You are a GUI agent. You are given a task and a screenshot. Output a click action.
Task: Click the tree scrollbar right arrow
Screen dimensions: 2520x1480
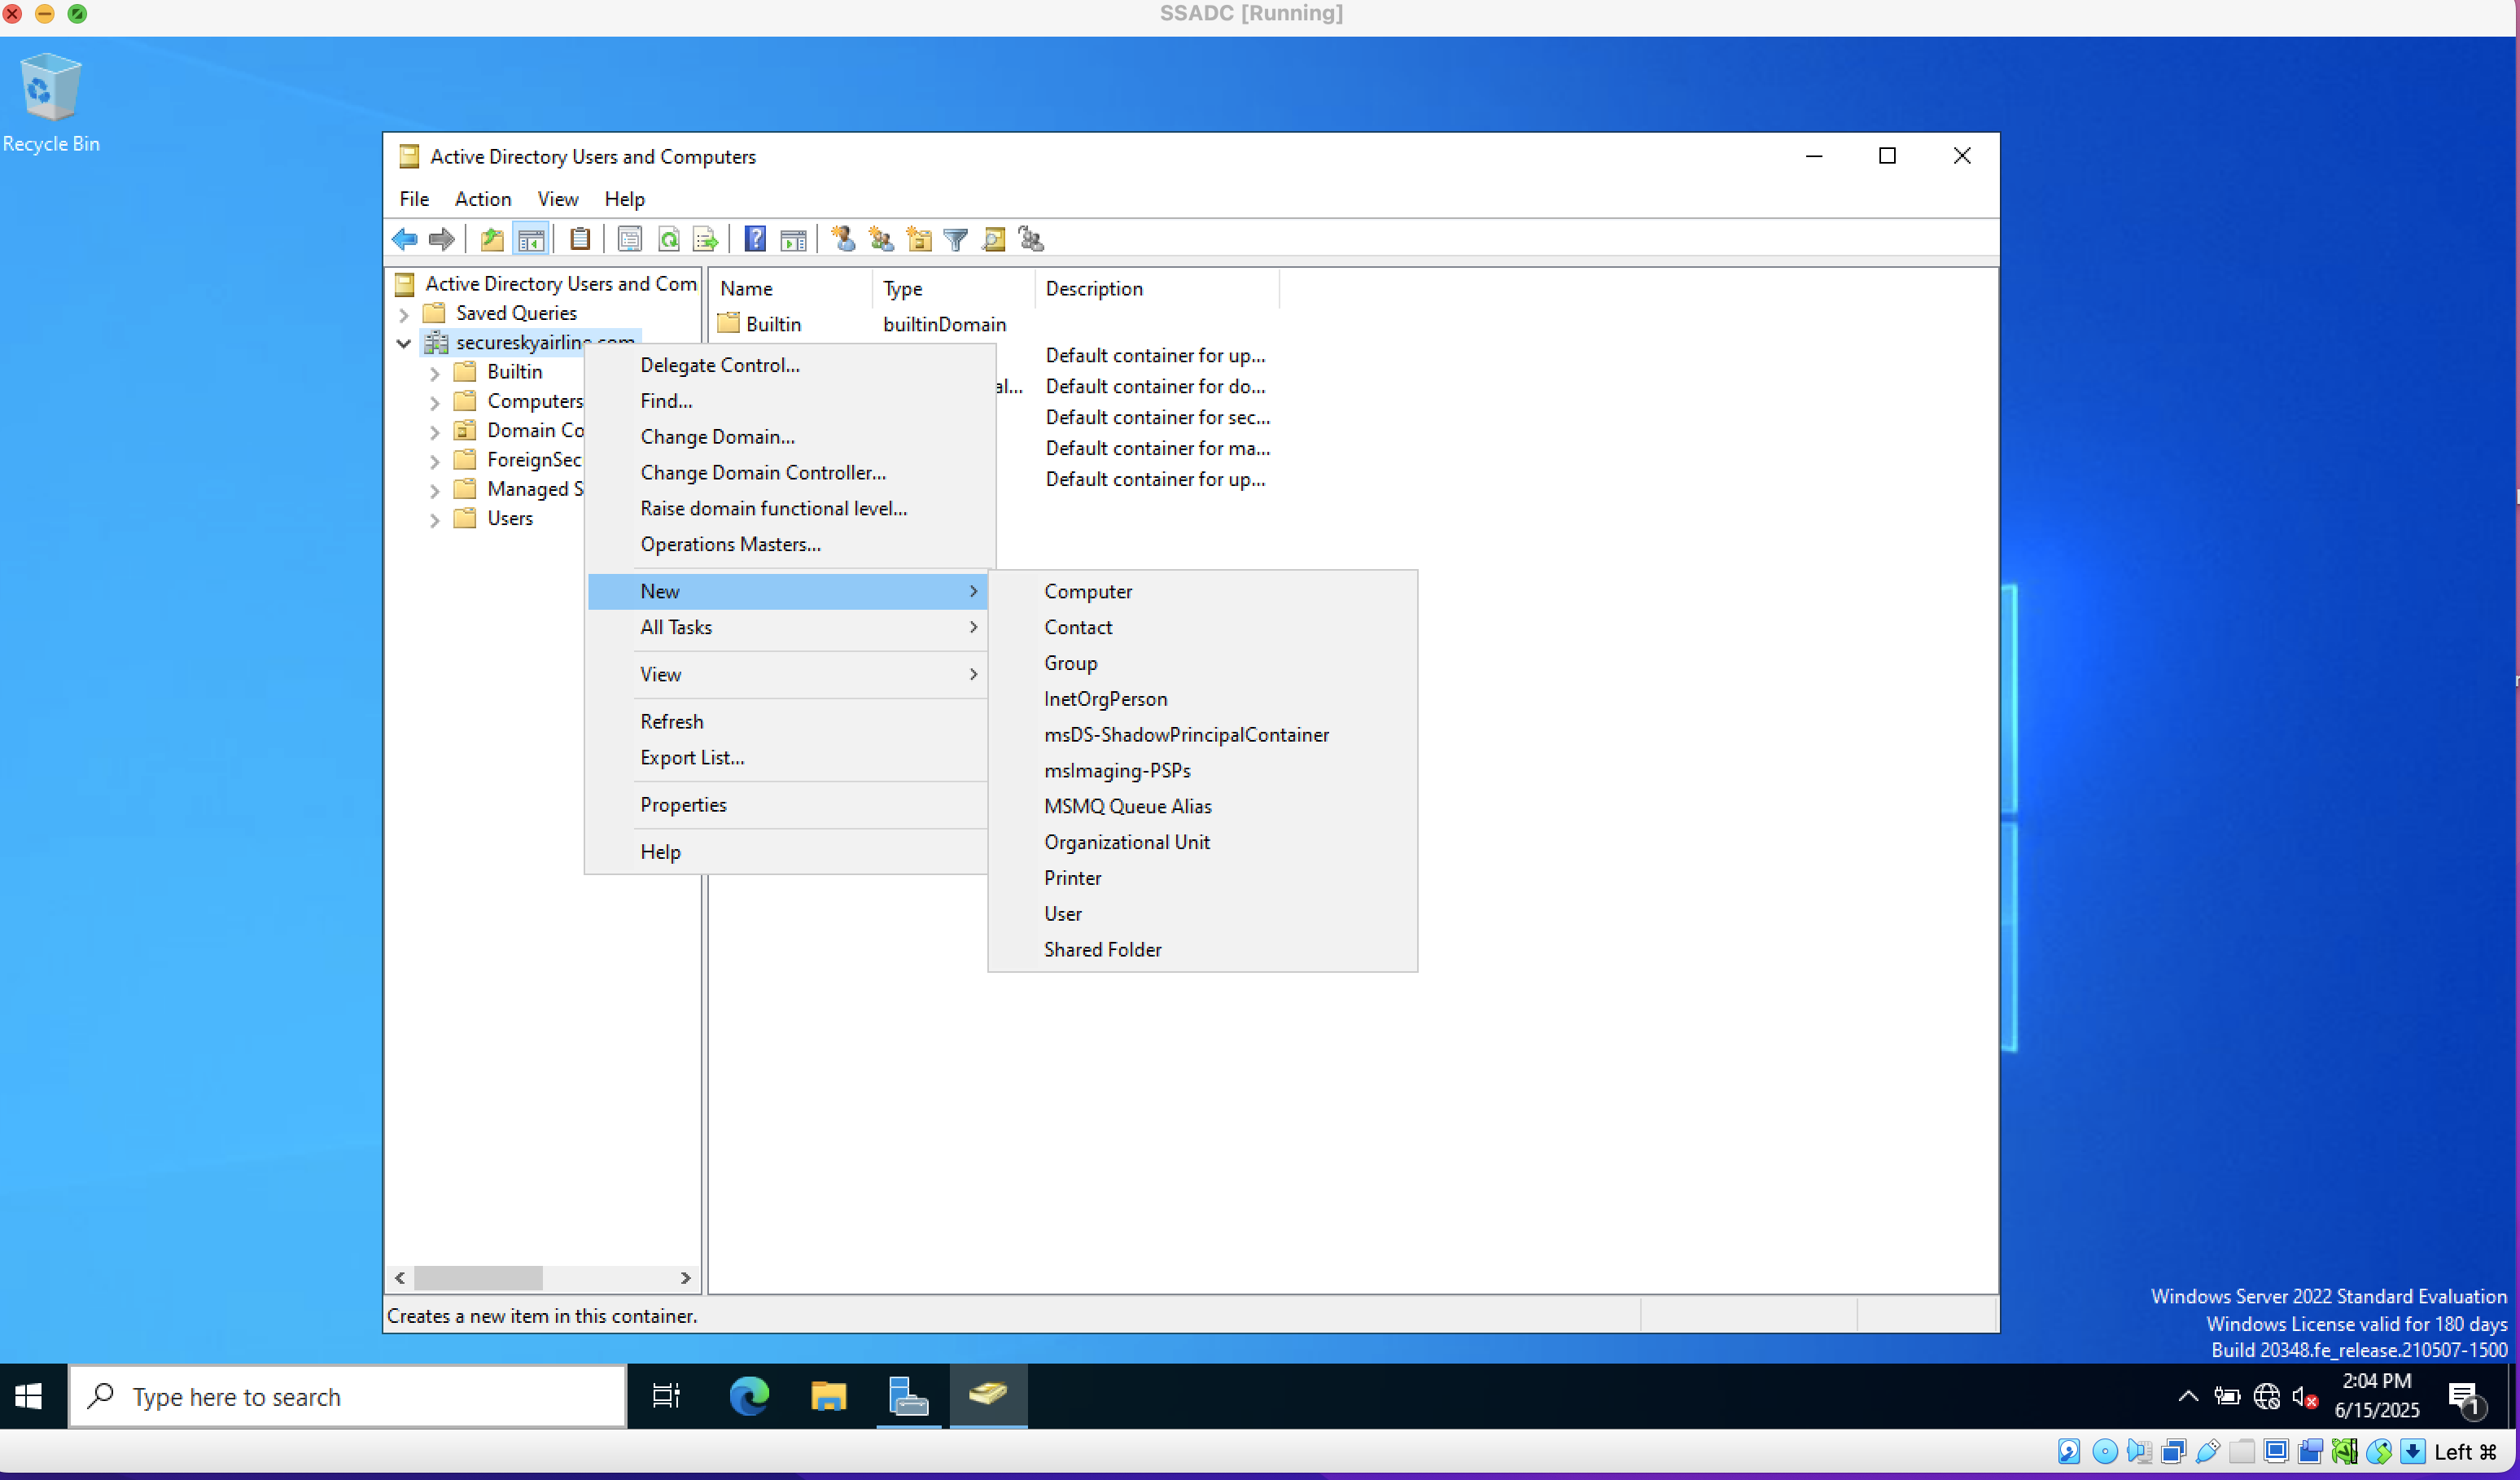click(x=685, y=1278)
